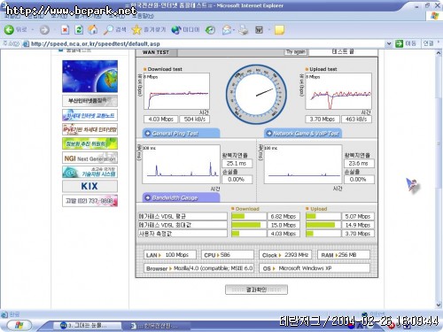Click the result confirmation button below panel
The height and width of the screenshot is (332, 443).
pyautogui.click(x=256, y=290)
